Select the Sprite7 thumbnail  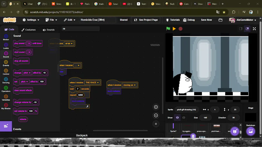tap(173, 128)
